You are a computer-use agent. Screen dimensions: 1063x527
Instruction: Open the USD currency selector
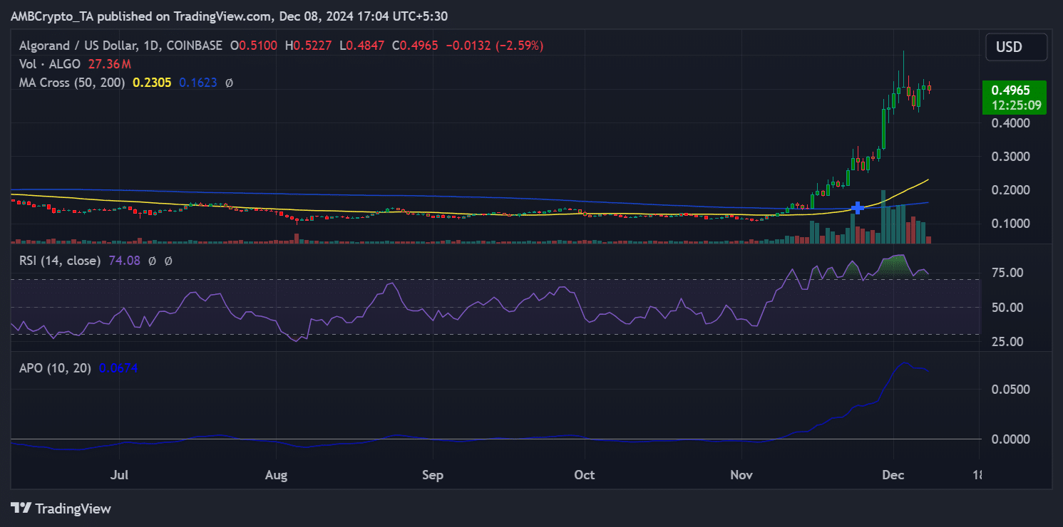(x=1016, y=47)
